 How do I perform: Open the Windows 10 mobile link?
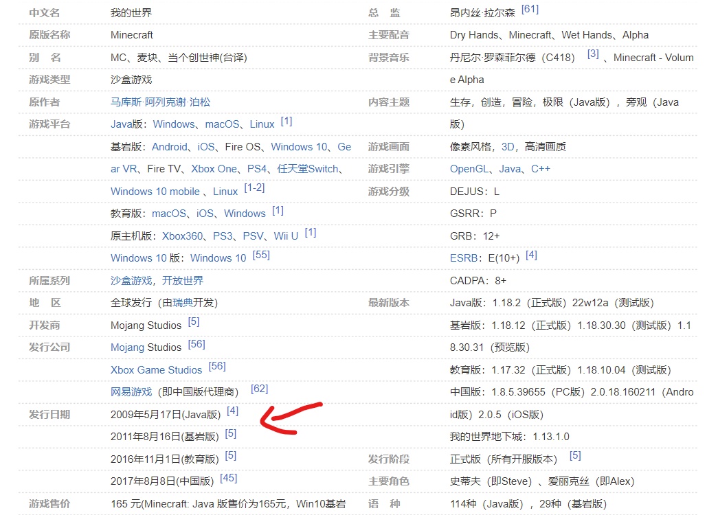point(155,192)
